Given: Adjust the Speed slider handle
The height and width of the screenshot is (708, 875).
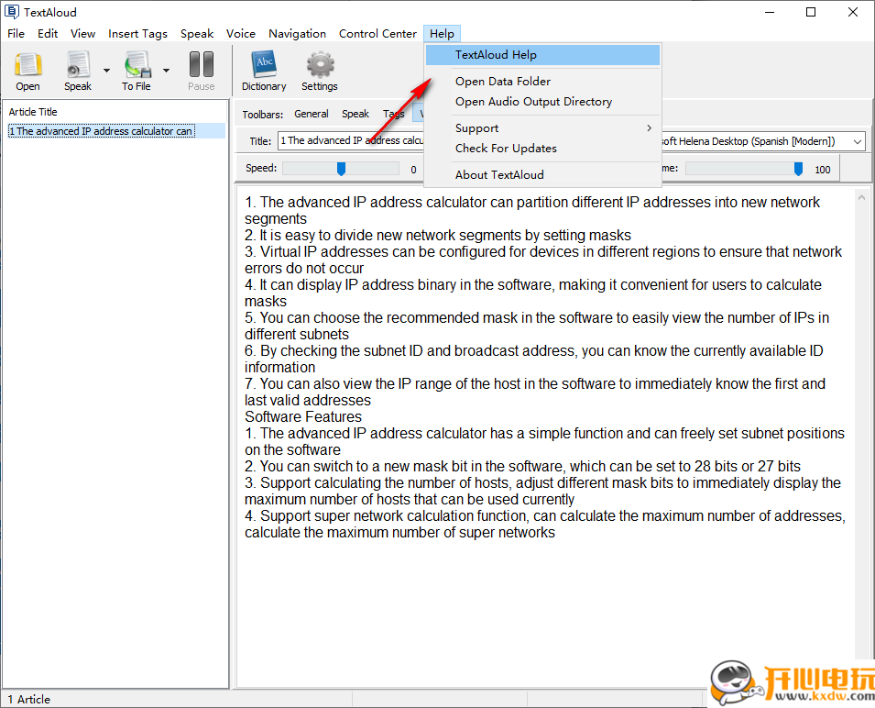Looking at the screenshot, I should [341, 169].
